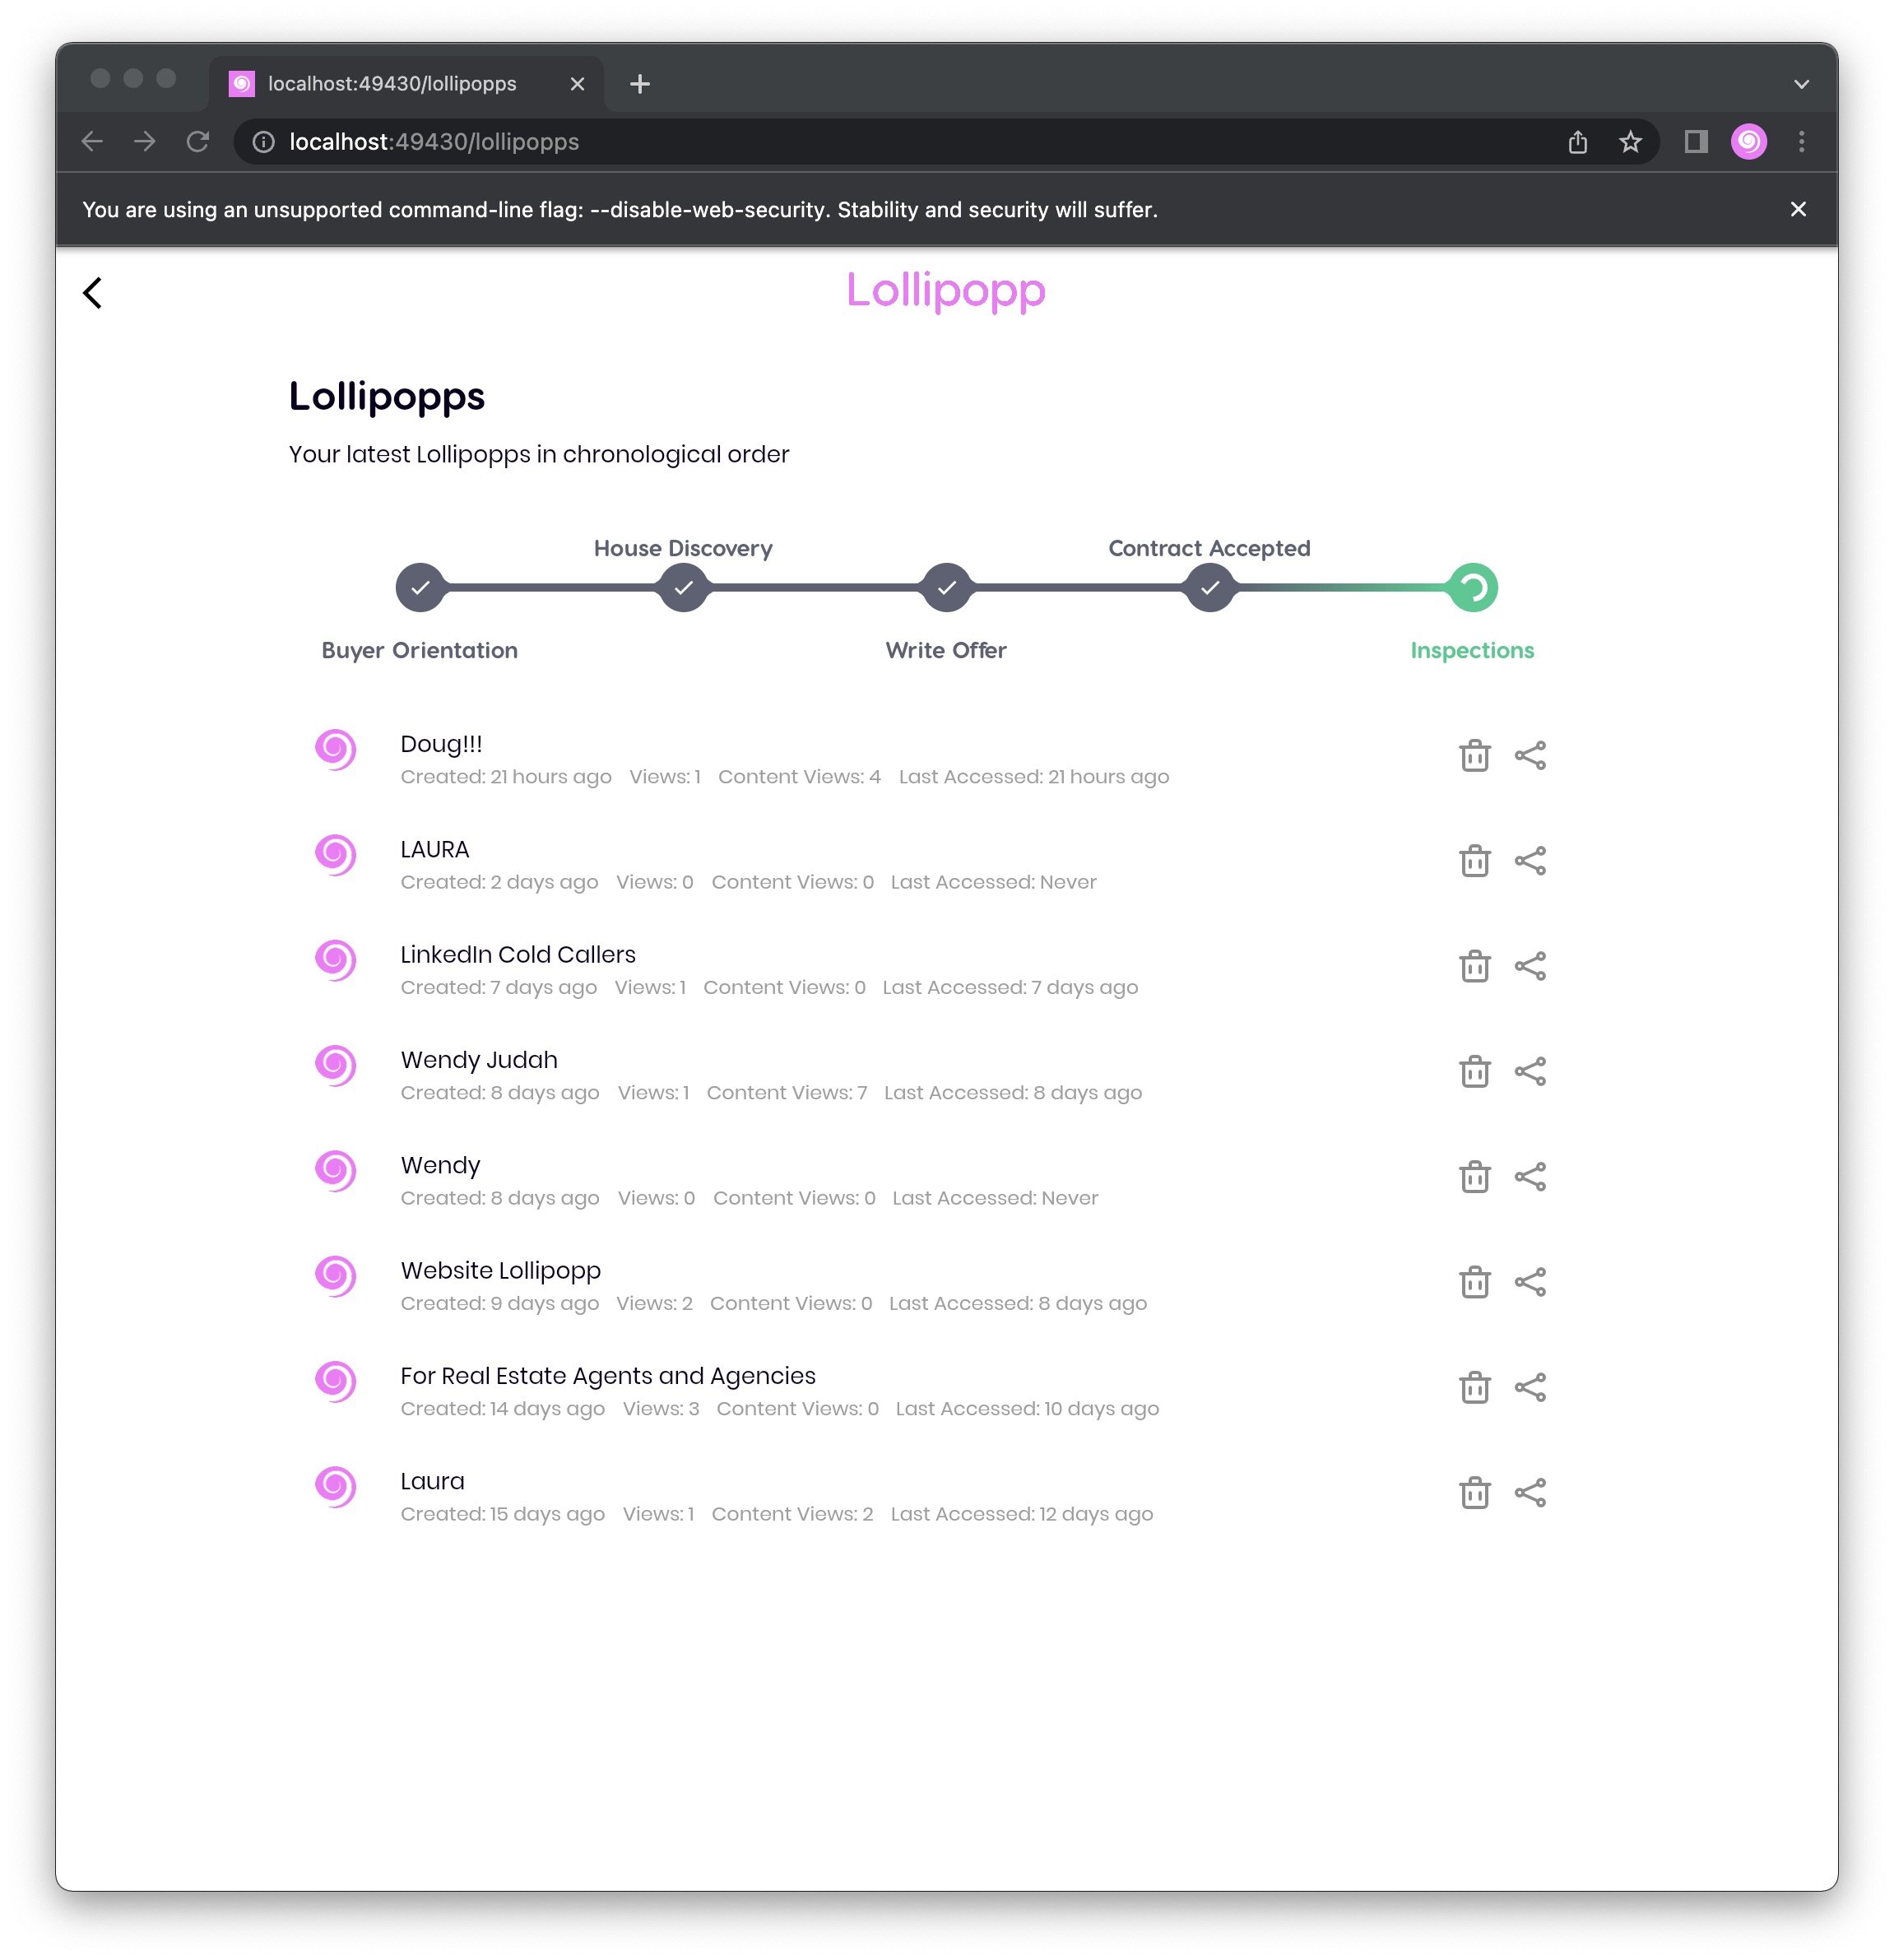
Task: View site information icon in address bar
Action: pyautogui.click(x=263, y=142)
